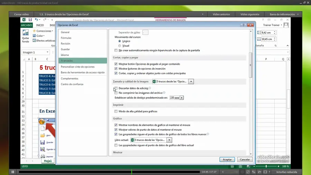Open Libro actual workbook dropdown
Image resolution: width=311 pixels, height=175 pixels.
[x=169, y=140]
